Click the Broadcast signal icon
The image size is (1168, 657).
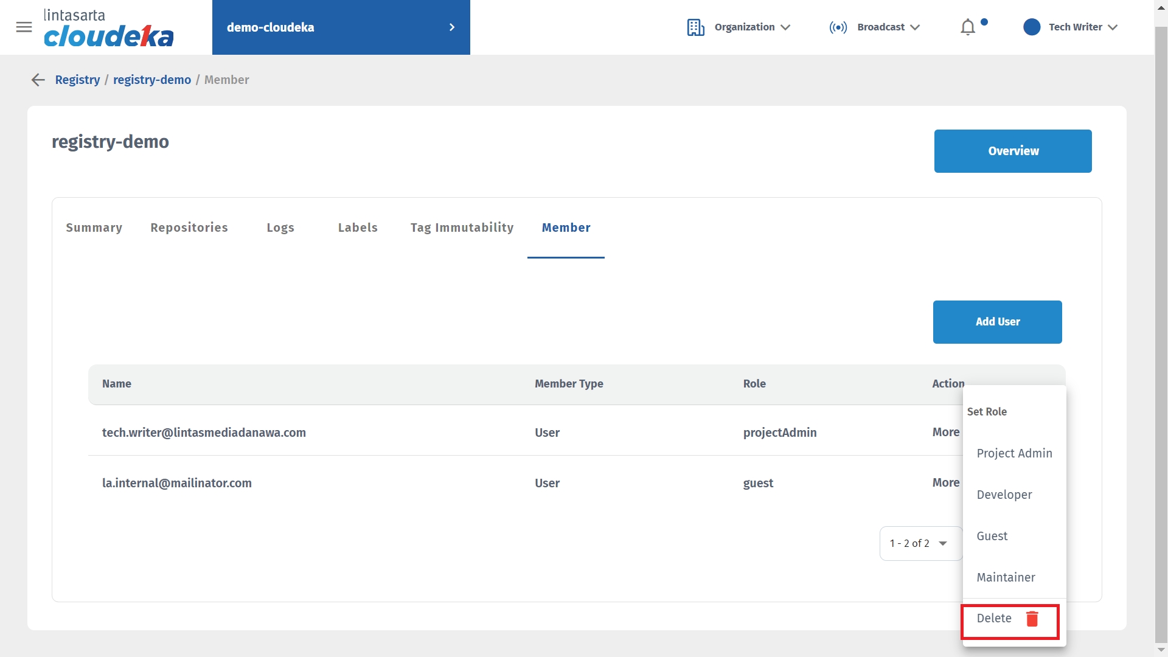pyautogui.click(x=838, y=27)
